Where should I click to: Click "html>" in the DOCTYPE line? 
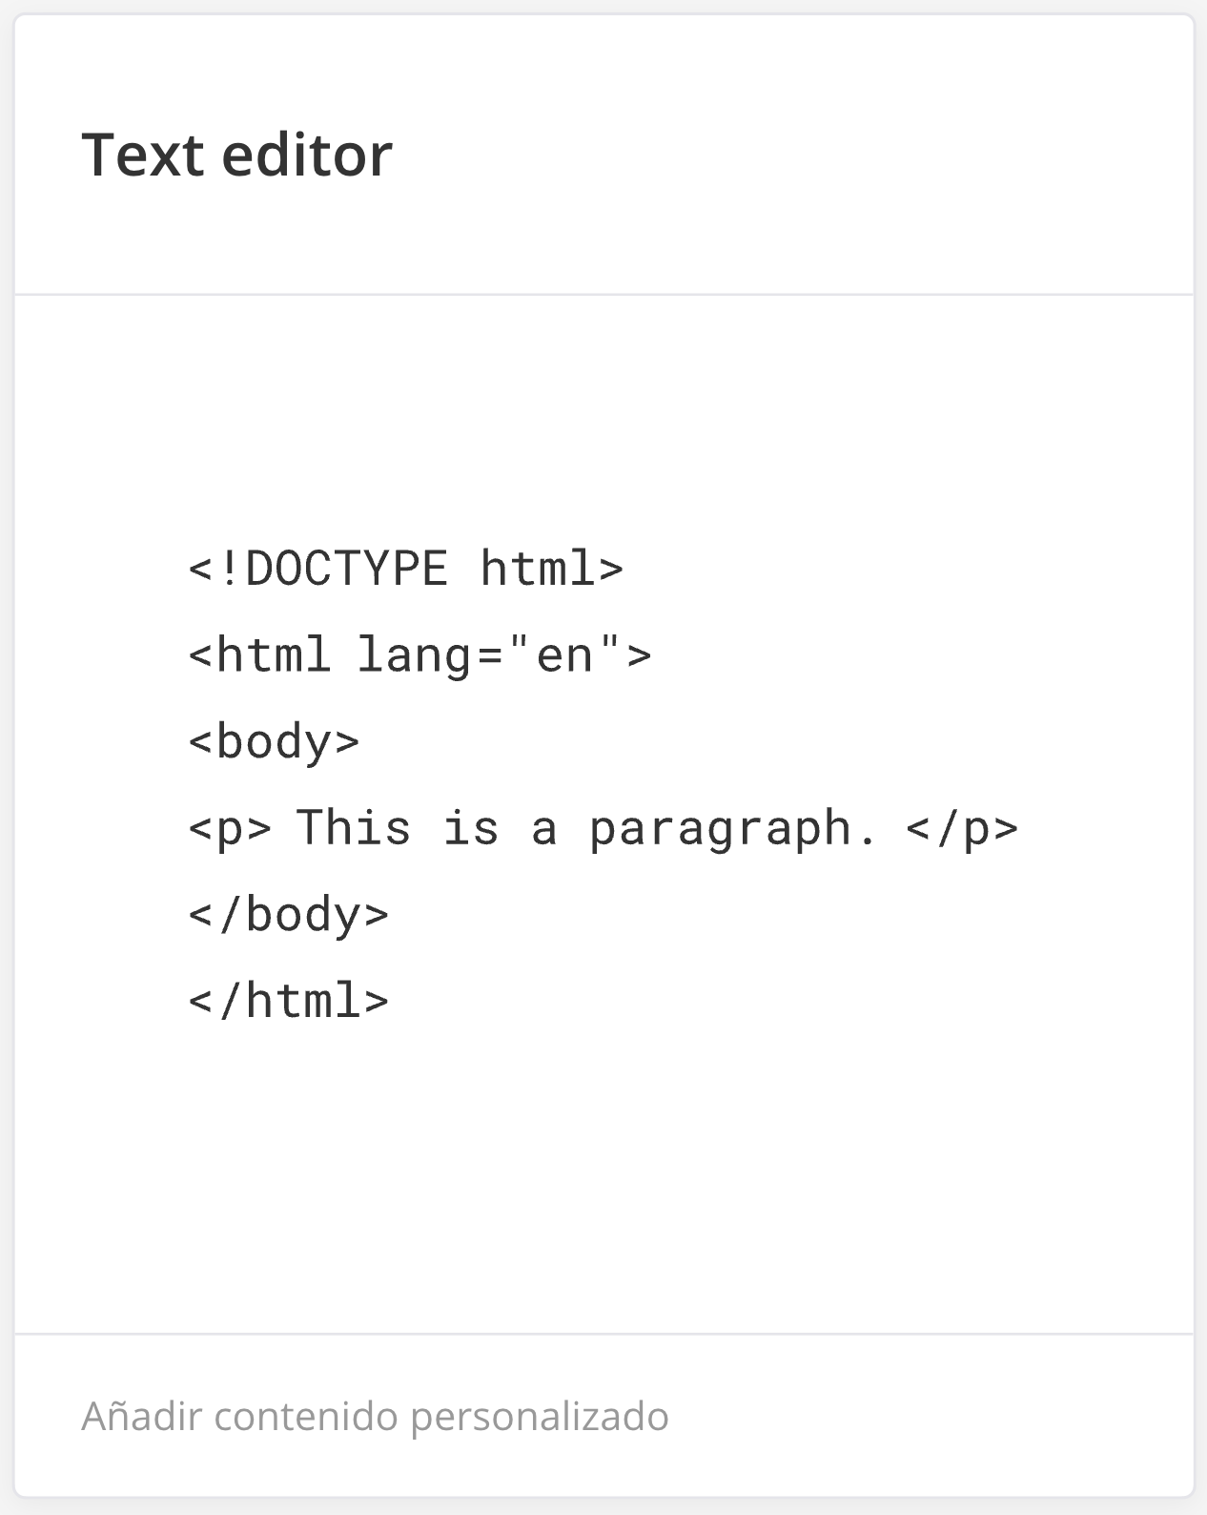tap(551, 569)
